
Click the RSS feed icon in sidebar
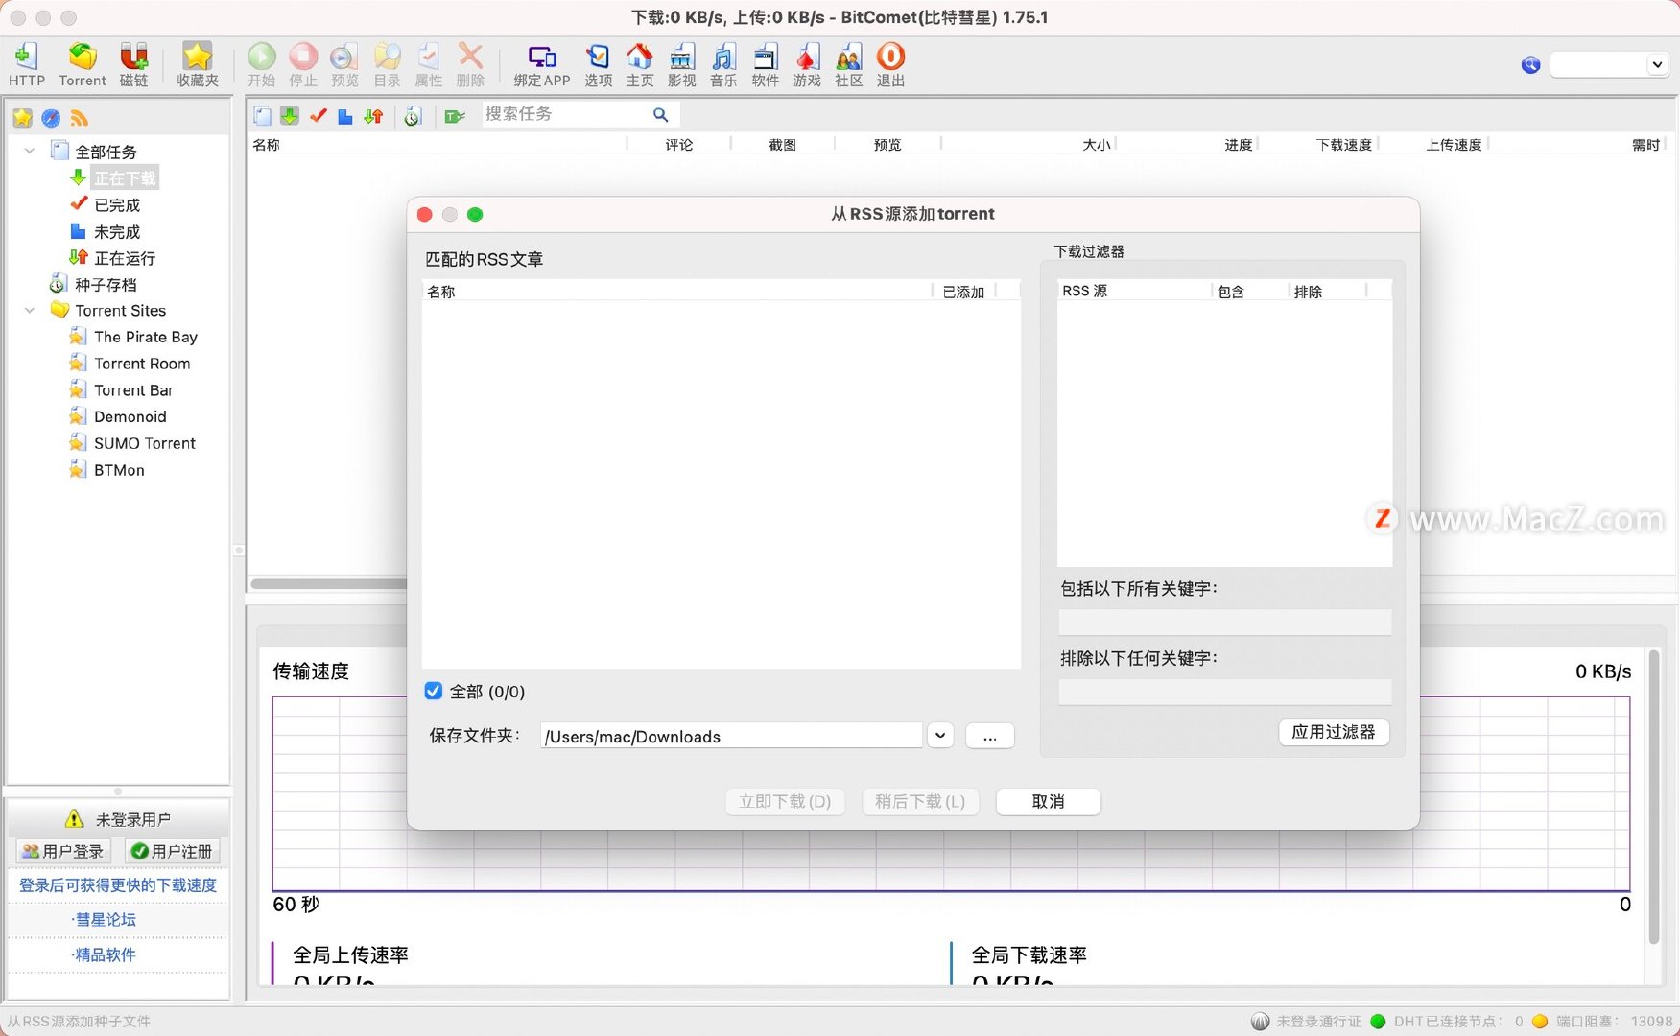(x=80, y=118)
